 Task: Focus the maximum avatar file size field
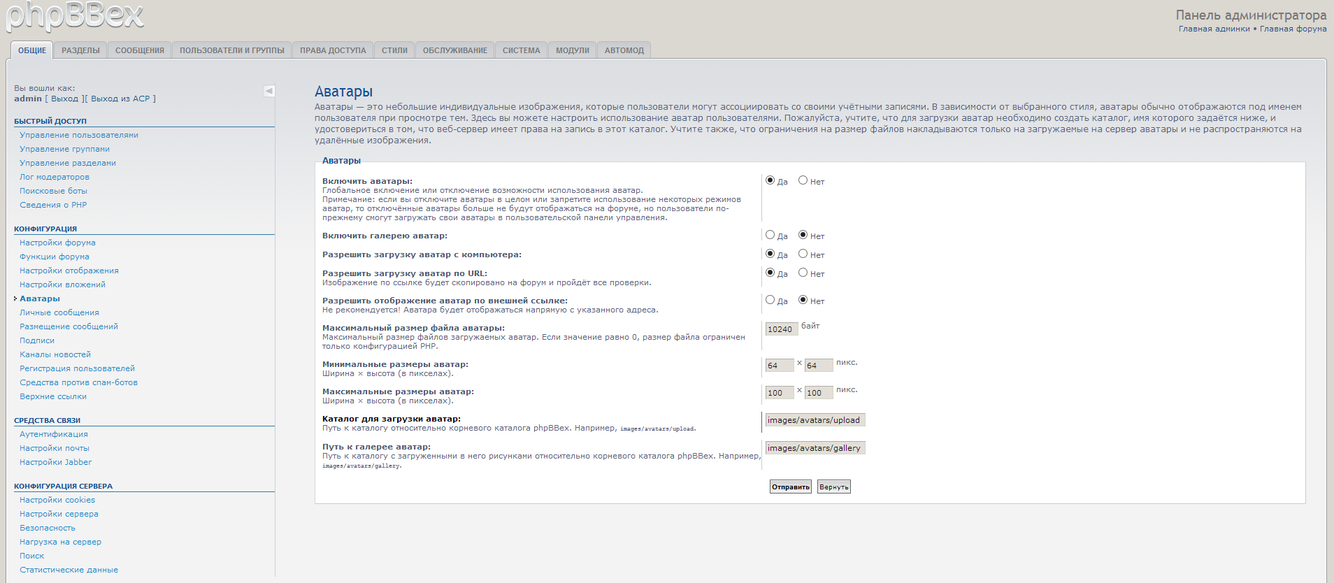(x=781, y=329)
